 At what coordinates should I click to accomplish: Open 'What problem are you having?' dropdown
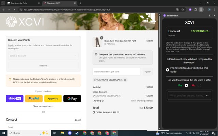coord(189,96)
